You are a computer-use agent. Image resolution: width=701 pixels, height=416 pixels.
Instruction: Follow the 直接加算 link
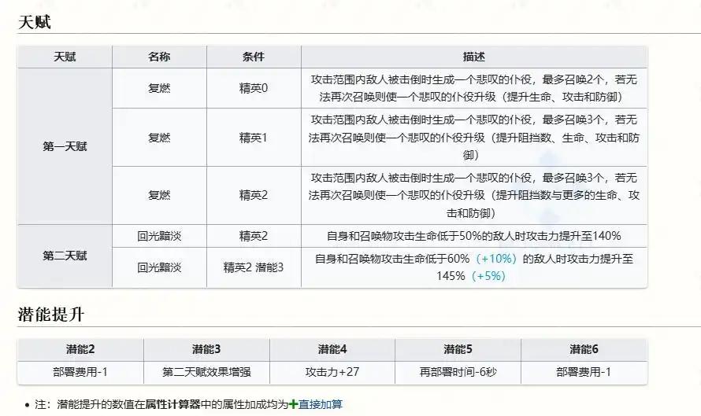[320, 404]
